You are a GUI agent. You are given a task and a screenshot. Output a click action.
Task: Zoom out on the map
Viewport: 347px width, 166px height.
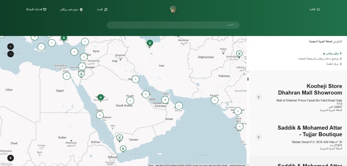10,54
